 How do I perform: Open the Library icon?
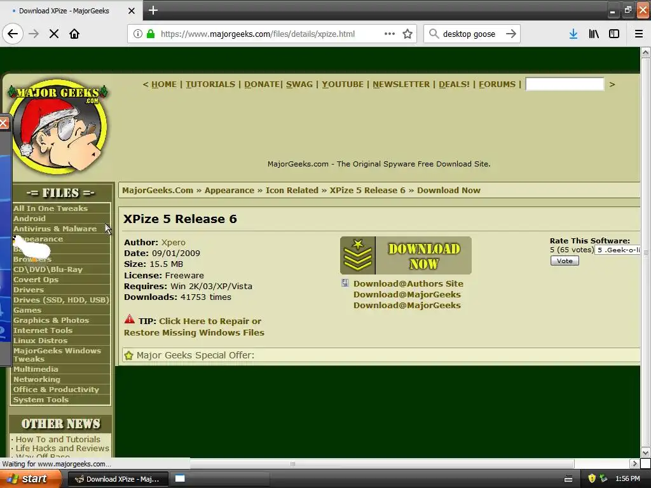pos(594,34)
